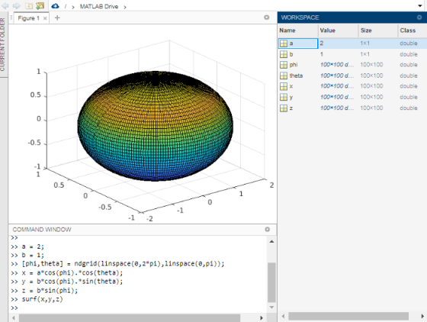This screenshot has height=322, width=427.
Task: Add a new tab with plus
Action: pos(57,18)
